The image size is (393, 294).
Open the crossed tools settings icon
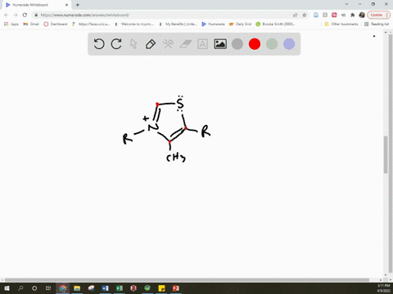click(168, 44)
